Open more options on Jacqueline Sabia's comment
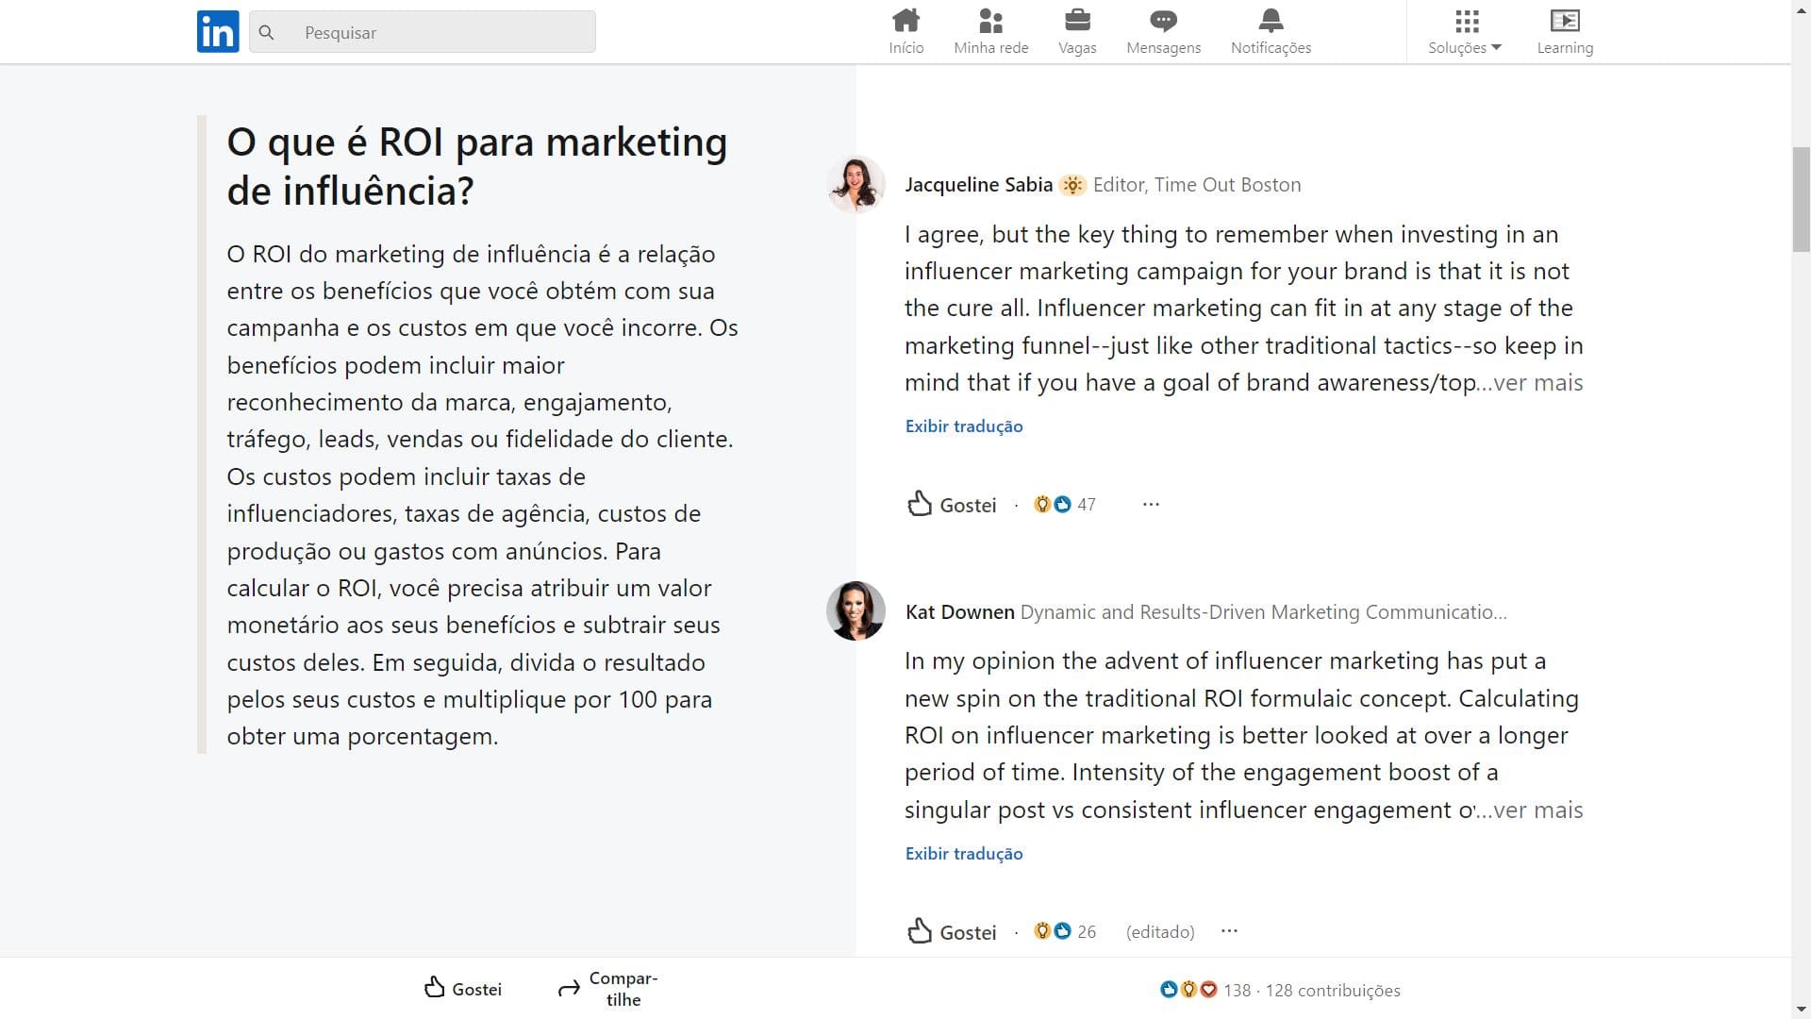Screen dimensions: 1811x1019 [x=1150, y=505]
